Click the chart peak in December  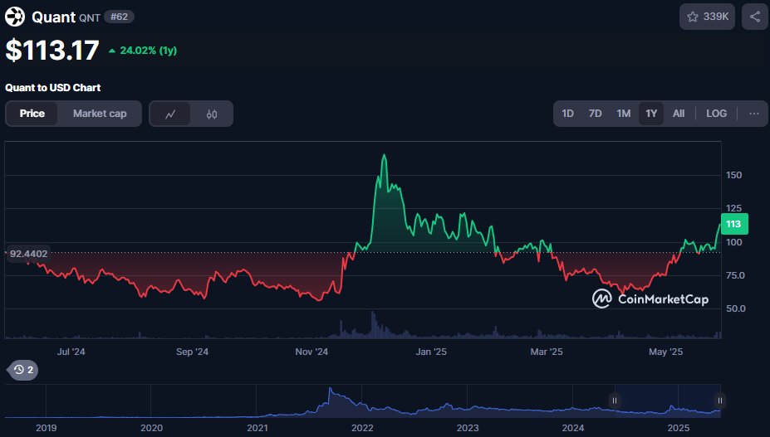pyautogui.click(x=384, y=156)
